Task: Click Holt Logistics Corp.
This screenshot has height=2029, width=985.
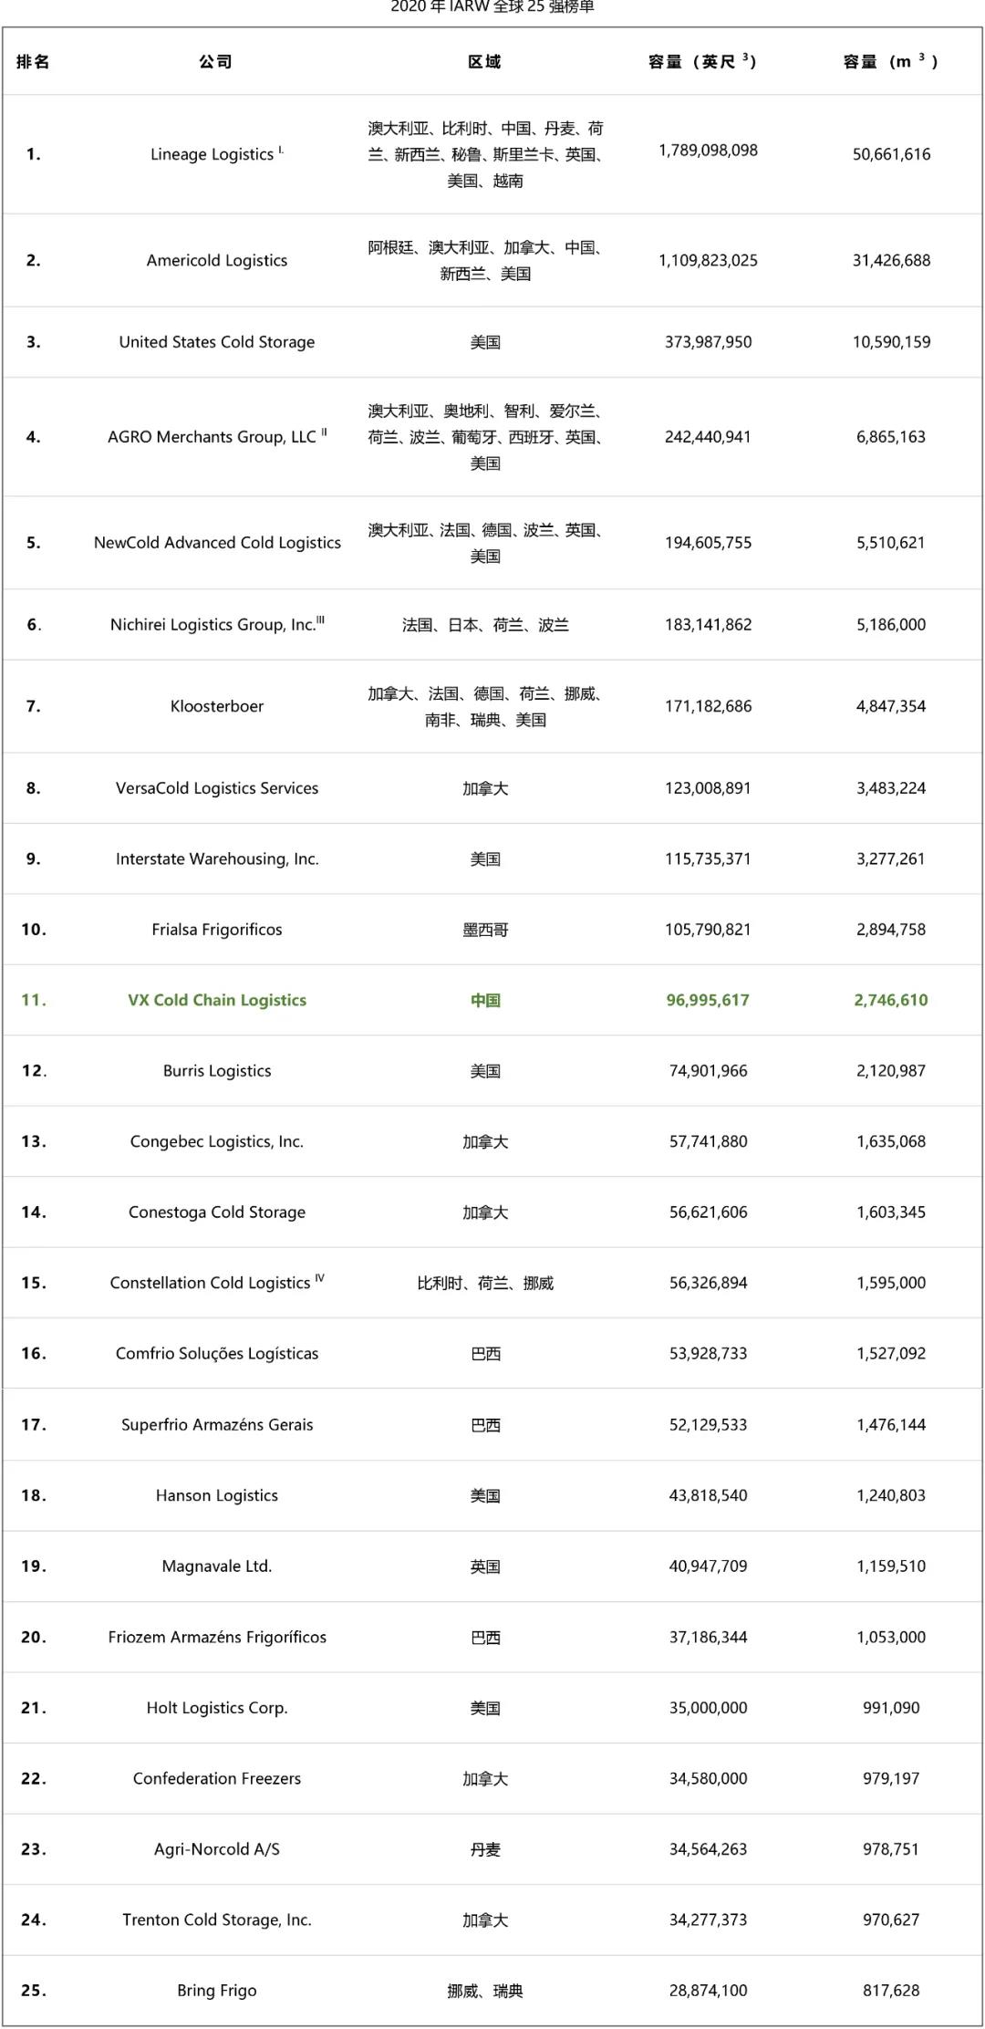Action: coord(217,1708)
